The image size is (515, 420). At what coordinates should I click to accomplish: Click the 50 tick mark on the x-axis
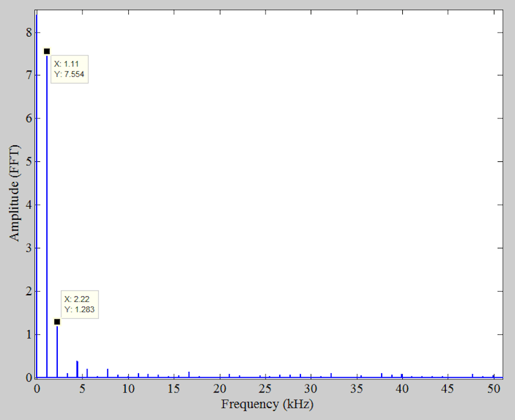click(493, 378)
